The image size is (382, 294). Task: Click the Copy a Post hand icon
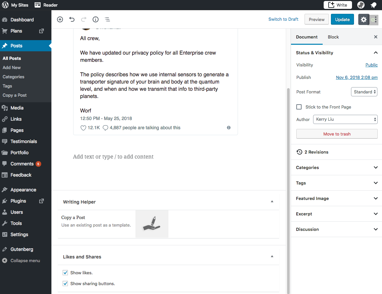(x=152, y=224)
